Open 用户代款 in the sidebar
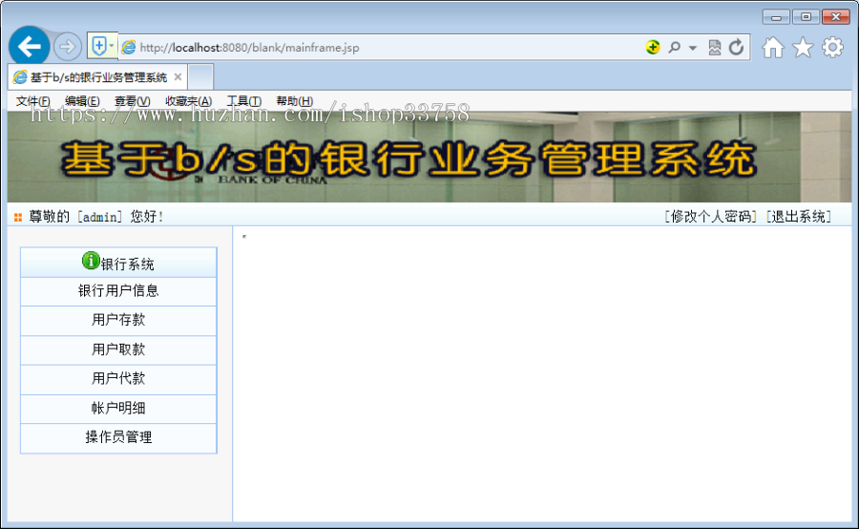The image size is (859, 529). pos(118,379)
